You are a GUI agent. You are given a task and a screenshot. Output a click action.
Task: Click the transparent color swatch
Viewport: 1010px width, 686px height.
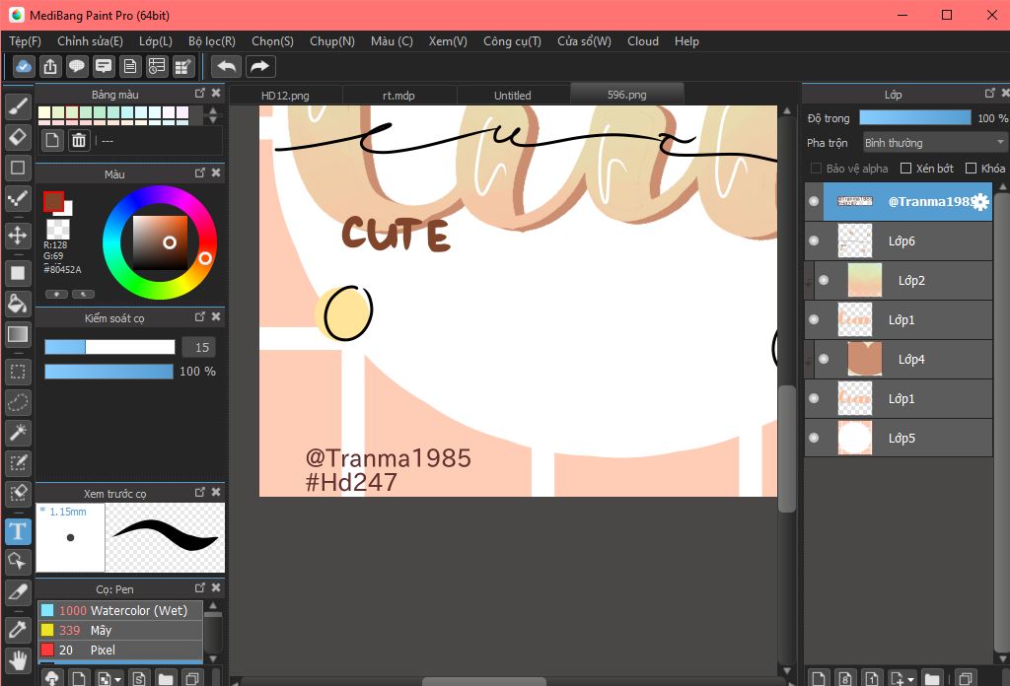(58, 230)
